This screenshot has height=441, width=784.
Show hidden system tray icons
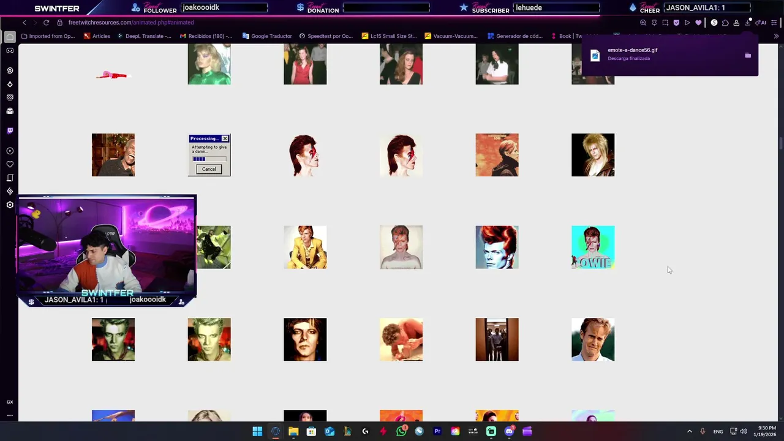pyautogui.click(x=689, y=431)
